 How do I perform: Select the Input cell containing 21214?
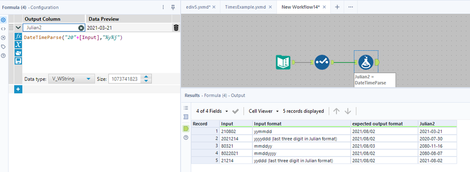pyautogui.click(x=236, y=160)
